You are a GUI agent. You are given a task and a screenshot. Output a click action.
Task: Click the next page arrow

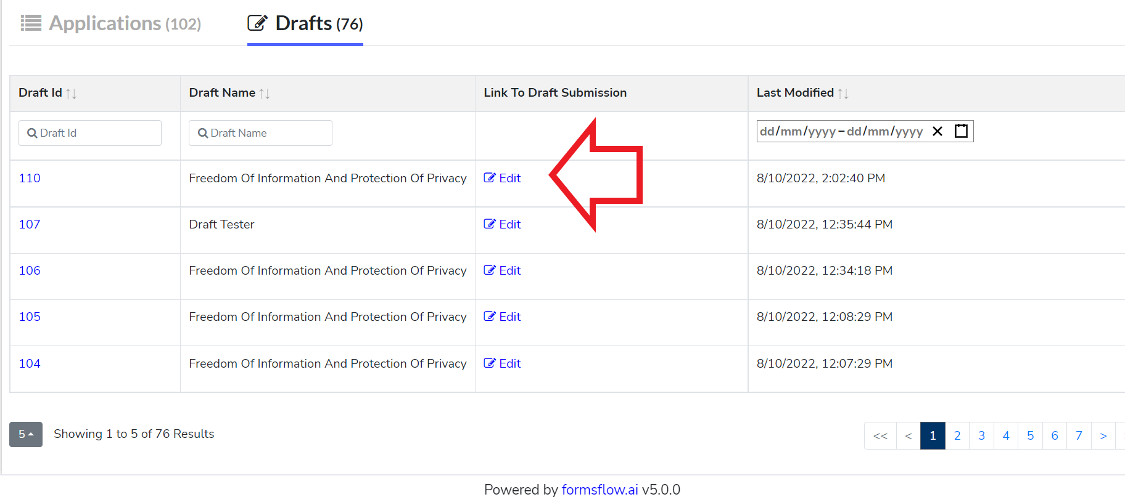click(1103, 436)
